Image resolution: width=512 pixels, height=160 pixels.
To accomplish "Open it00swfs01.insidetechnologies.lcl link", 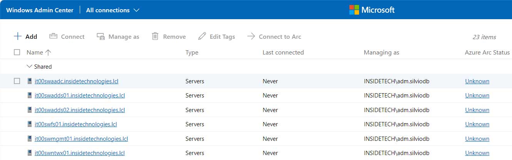I will pos(76,124).
